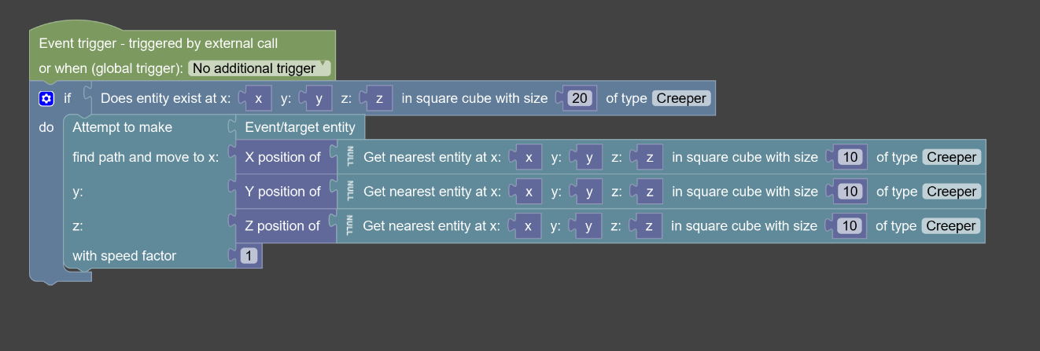Click size 10 field in Y position row
The width and height of the screenshot is (1040, 351).
[850, 192]
